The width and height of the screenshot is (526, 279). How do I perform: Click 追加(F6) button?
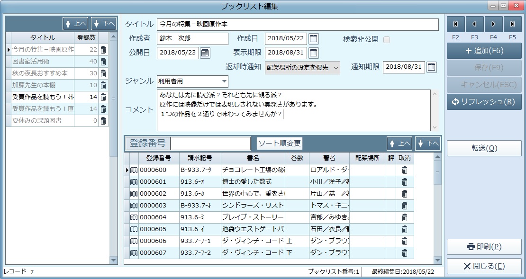tap(484, 51)
